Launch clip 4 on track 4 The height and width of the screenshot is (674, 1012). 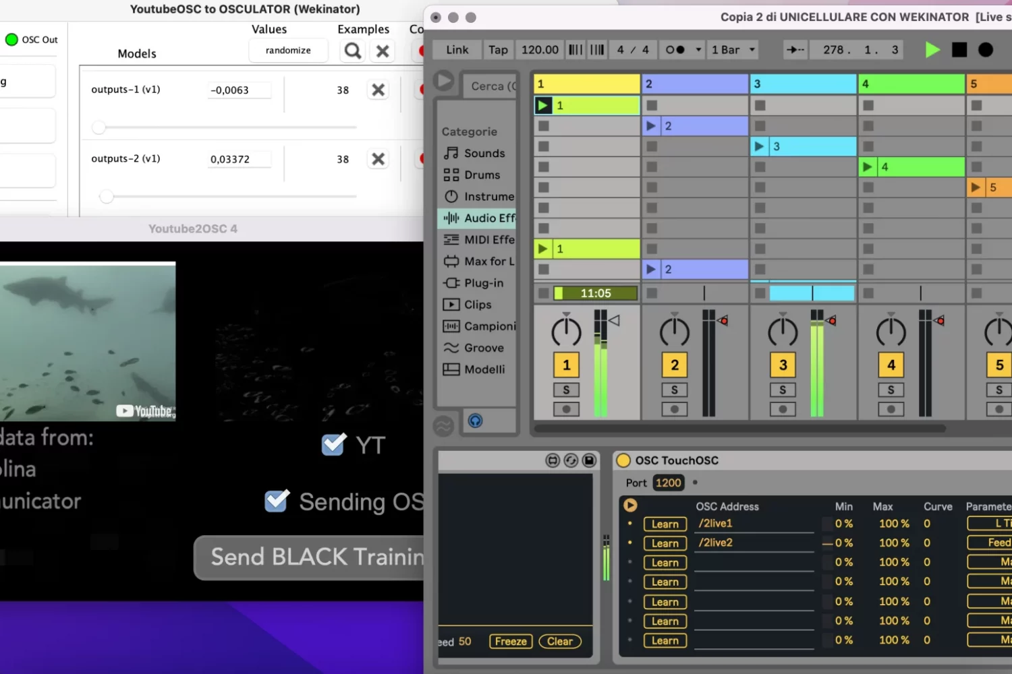point(868,166)
